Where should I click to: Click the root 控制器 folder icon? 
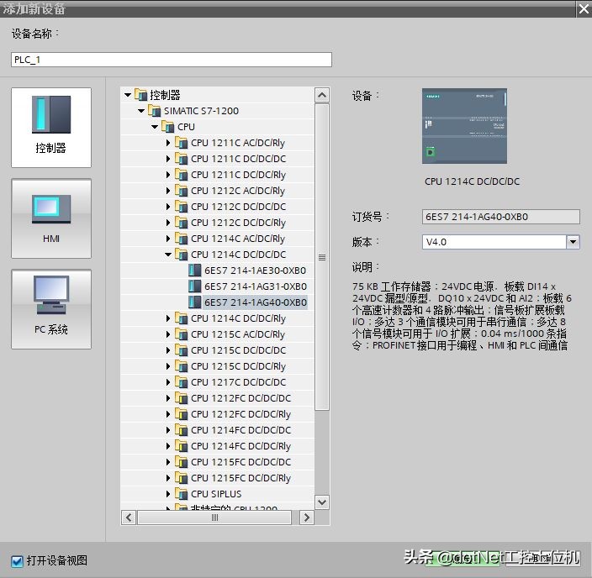[140, 95]
